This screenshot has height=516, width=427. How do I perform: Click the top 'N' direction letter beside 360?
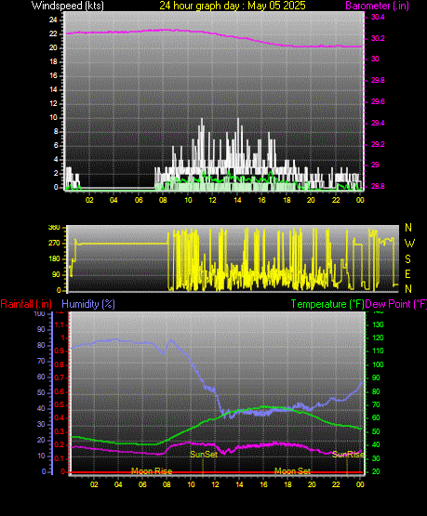click(408, 228)
